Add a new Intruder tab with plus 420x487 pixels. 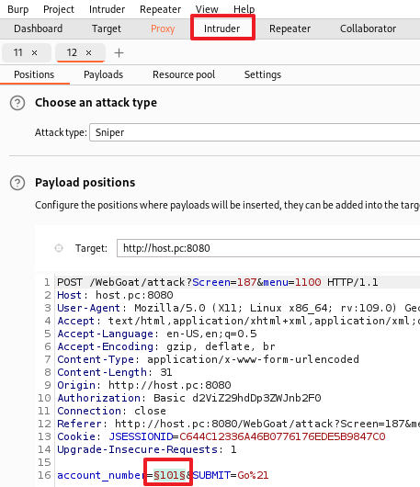tap(119, 52)
